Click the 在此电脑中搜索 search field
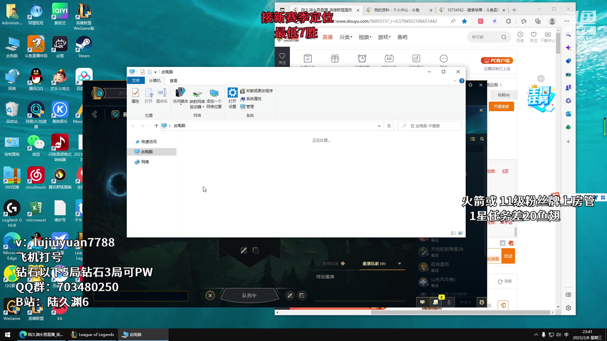Screen dimensions: 607x341 (430, 126)
